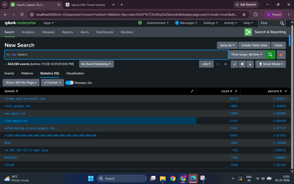294x184 pixels.
Task: Change Smart Mode search mode
Action: click(271, 64)
